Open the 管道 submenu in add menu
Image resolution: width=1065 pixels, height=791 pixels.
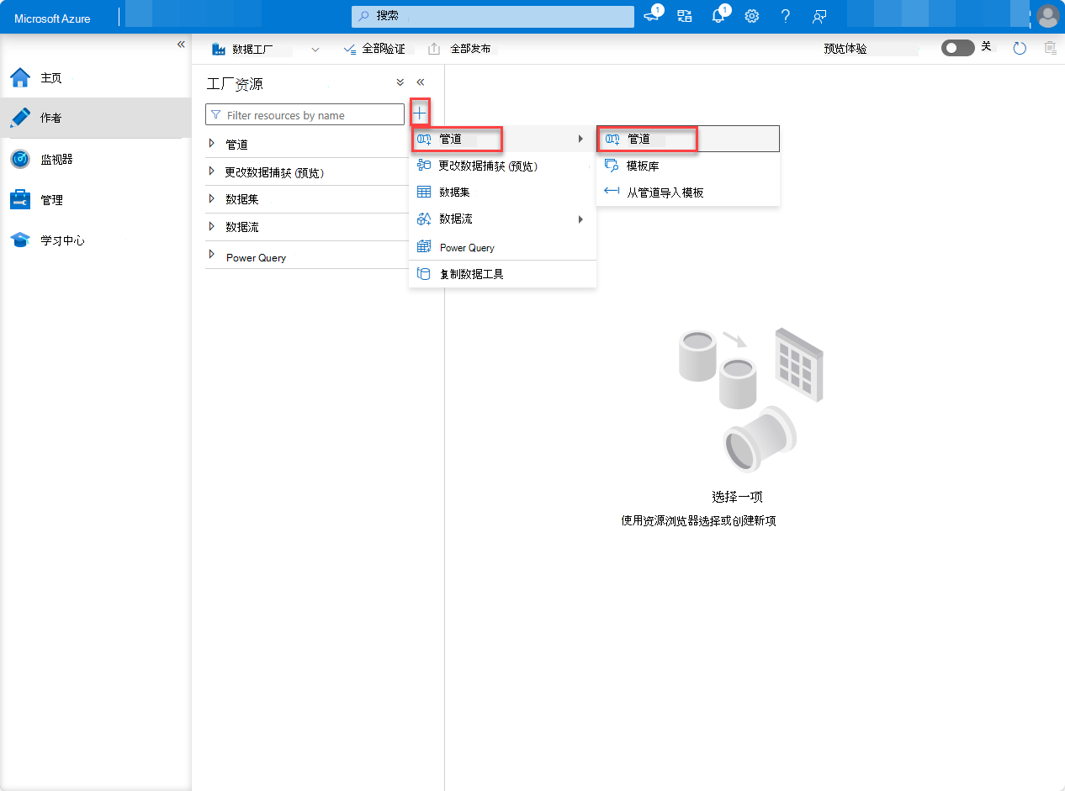click(x=502, y=139)
